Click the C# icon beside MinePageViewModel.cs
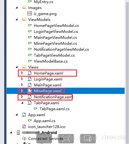Screen dimensions: 129x144 30,43
